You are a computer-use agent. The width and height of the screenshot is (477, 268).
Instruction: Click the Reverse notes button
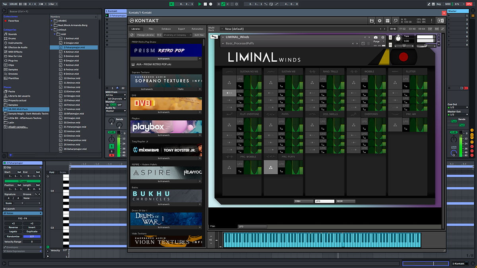tap(13, 228)
